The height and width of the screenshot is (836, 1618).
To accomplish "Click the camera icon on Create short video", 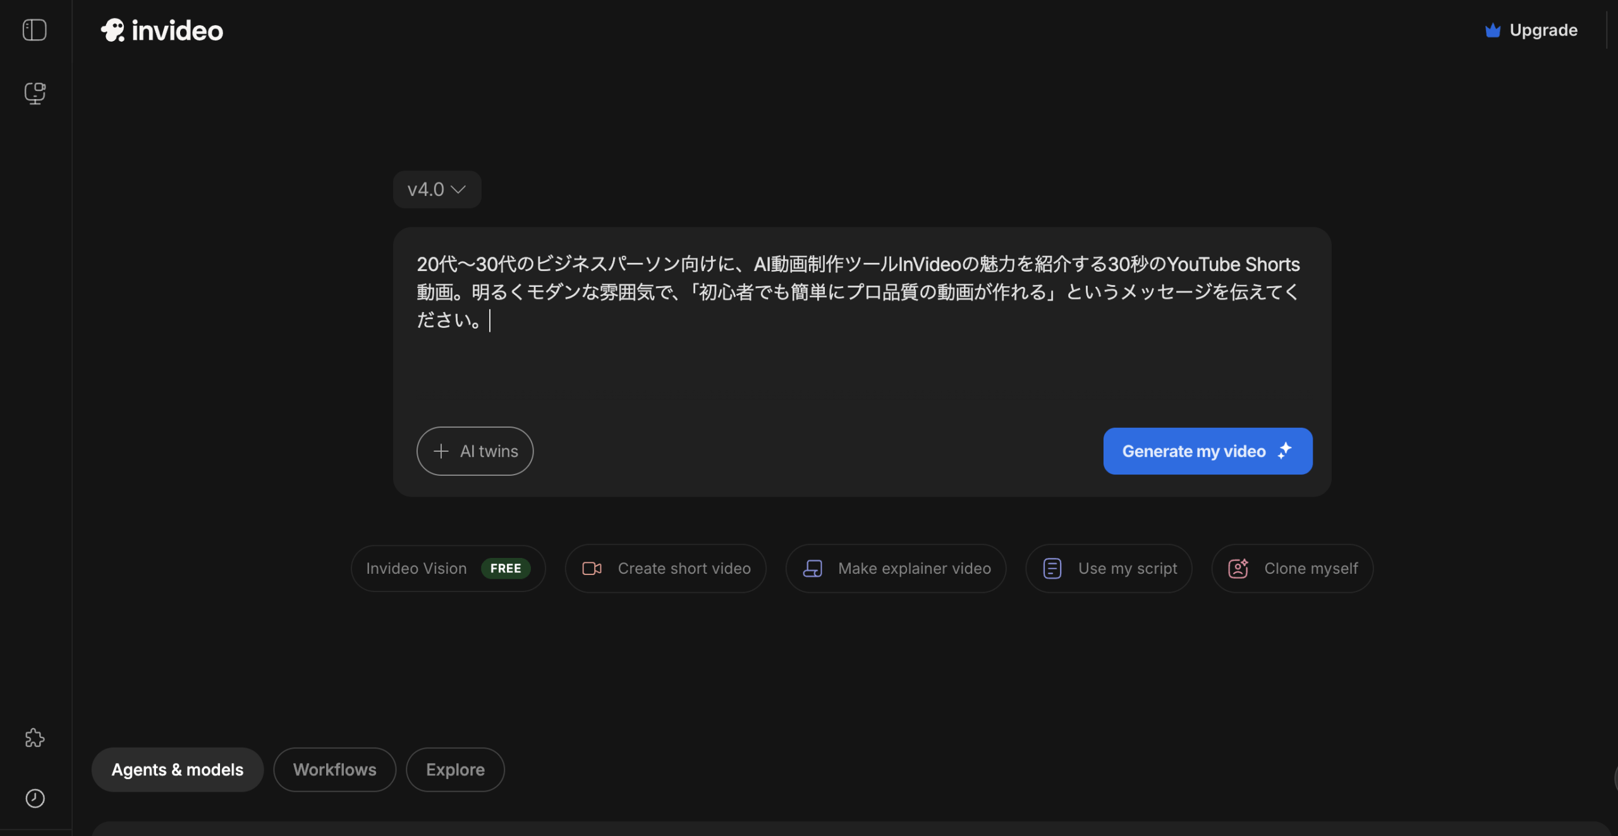I will [x=592, y=568].
